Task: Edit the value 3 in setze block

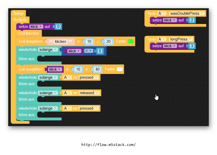Action: pos(192,46)
